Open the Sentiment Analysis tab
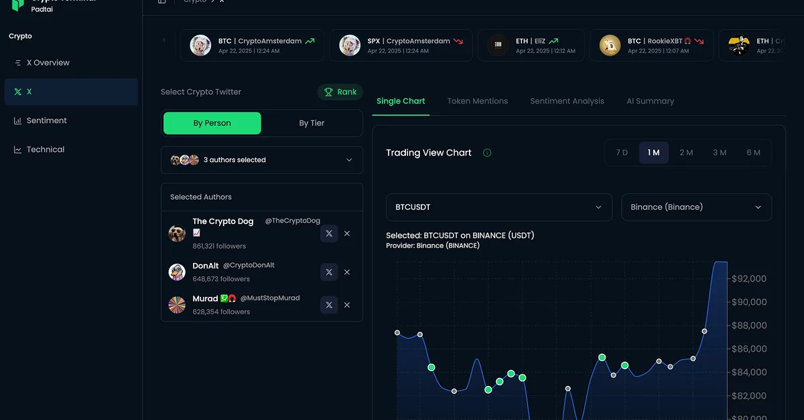The width and height of the screenshot is (804, 420). point(567,101)
